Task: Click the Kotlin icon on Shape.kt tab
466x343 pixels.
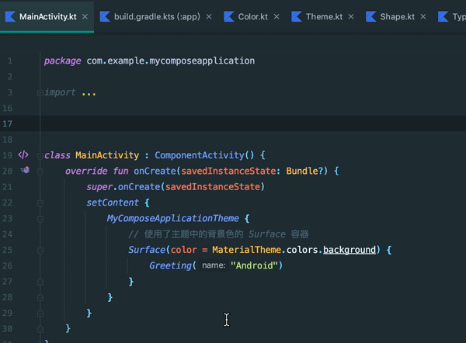Action: [x=371, y=16]
